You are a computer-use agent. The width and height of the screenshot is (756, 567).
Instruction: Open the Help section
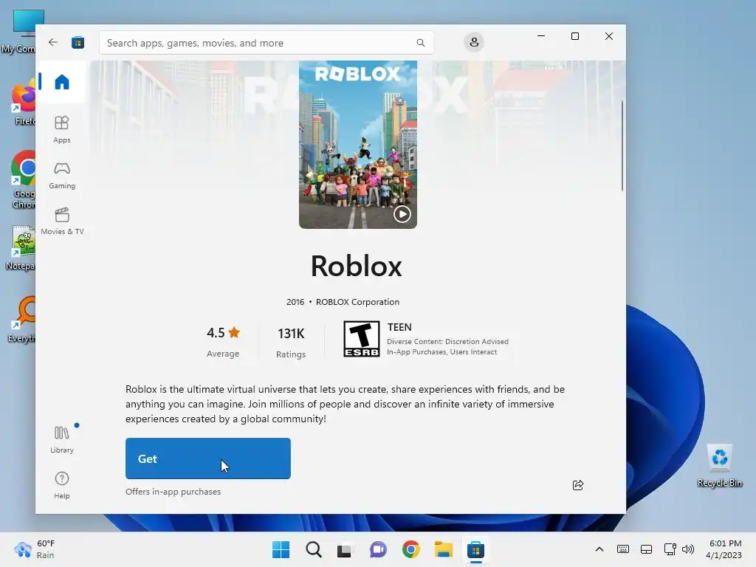[62, 485]
